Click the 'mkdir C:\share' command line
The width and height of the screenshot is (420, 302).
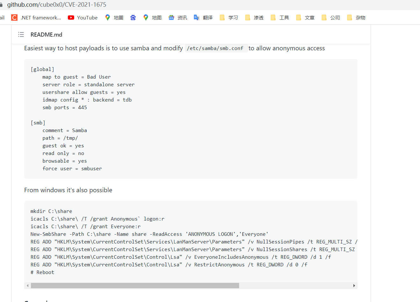tap(51, 211)
